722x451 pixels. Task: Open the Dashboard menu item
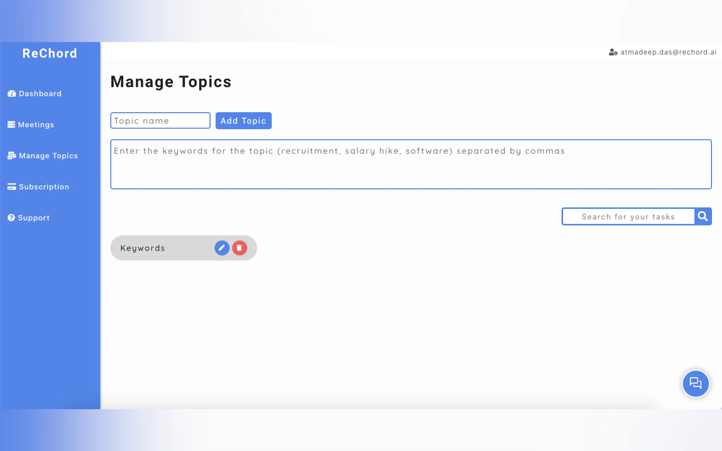40,94
